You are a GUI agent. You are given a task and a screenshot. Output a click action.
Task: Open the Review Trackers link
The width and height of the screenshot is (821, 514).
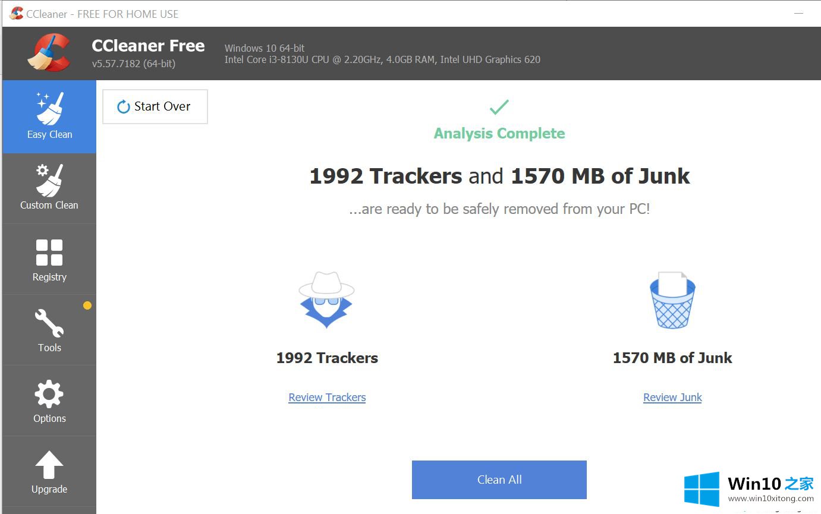click(327, 398)
